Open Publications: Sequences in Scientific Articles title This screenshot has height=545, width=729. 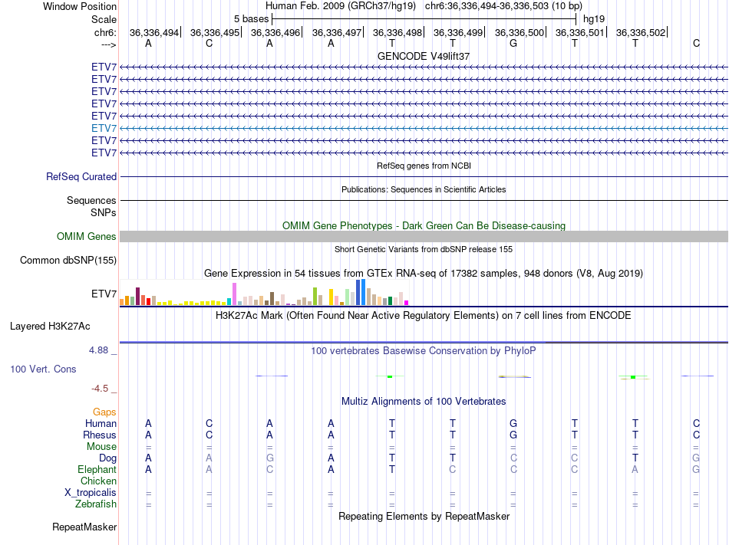[x=424, y=189]
